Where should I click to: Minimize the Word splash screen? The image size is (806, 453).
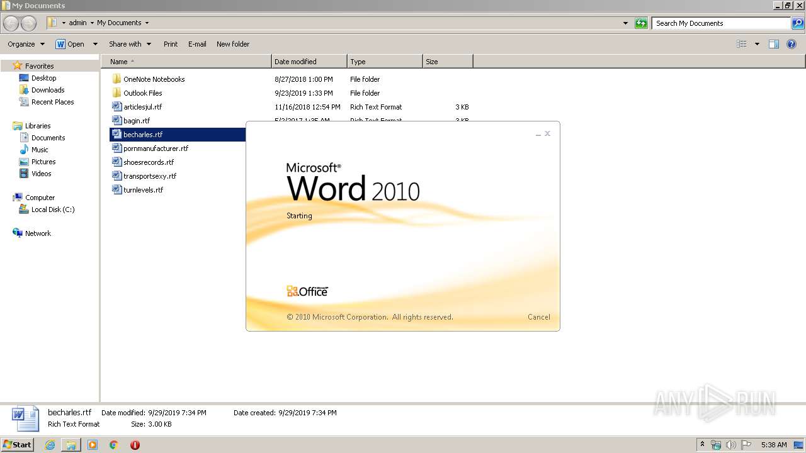coord(538,134)
